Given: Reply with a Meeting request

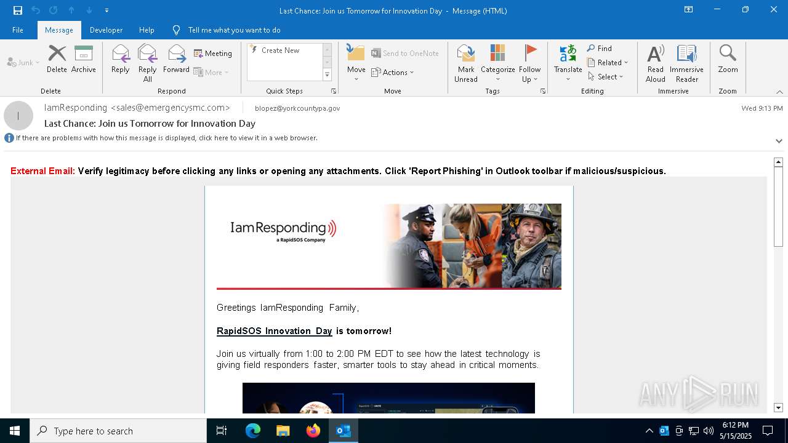Looking at the screenshot, I should [213, 54].
